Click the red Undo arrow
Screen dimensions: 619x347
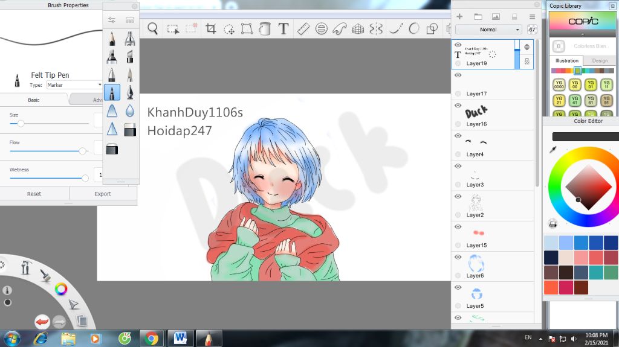(x=42, y=322)
